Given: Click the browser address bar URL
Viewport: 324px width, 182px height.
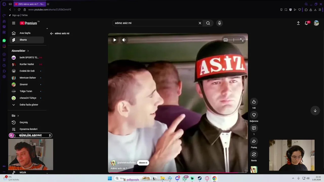Looking at the screenshot, I should coord(50,10).
